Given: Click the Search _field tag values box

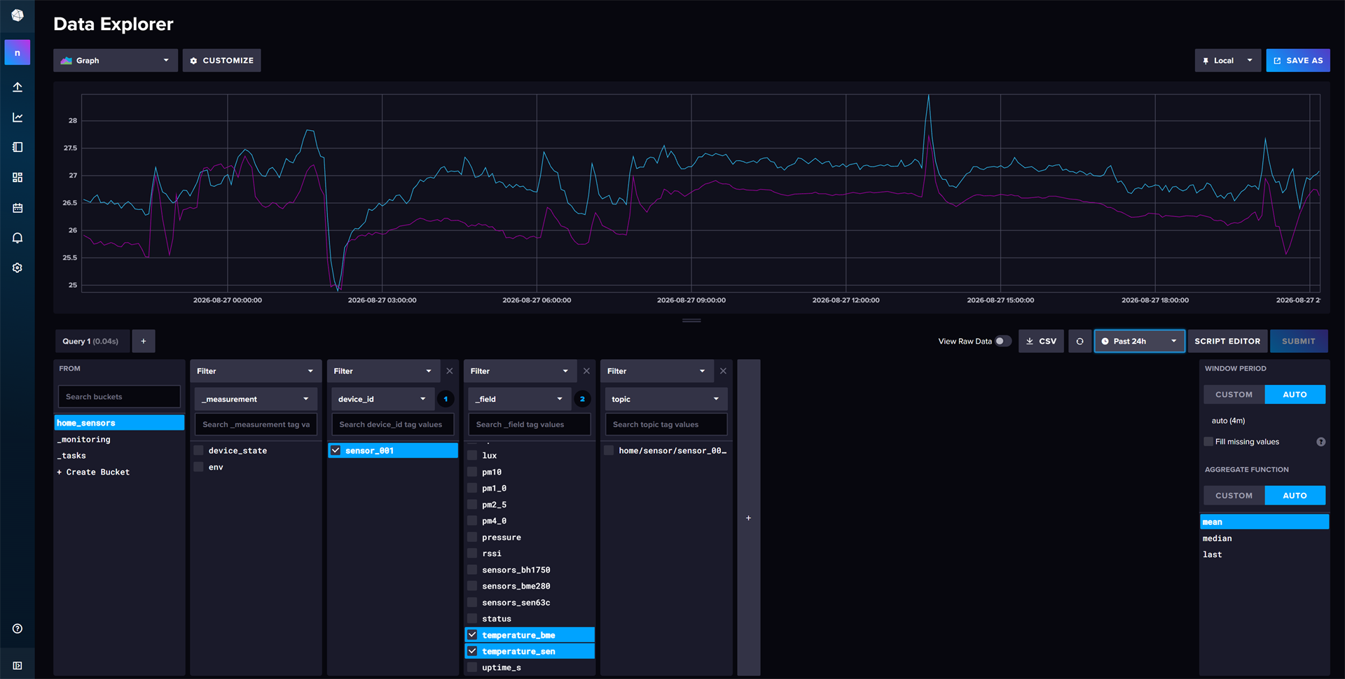Looking at the screenshot, I should (x=529, y=424).
